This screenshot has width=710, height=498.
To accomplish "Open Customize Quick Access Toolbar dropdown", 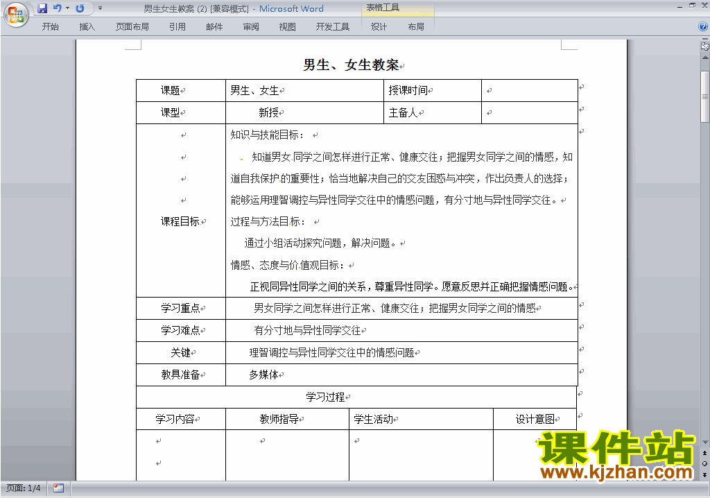I will pyautogui.click(x=100, y=8).
